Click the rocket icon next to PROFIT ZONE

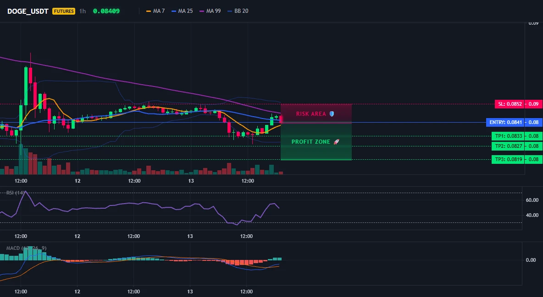(336, 142)
